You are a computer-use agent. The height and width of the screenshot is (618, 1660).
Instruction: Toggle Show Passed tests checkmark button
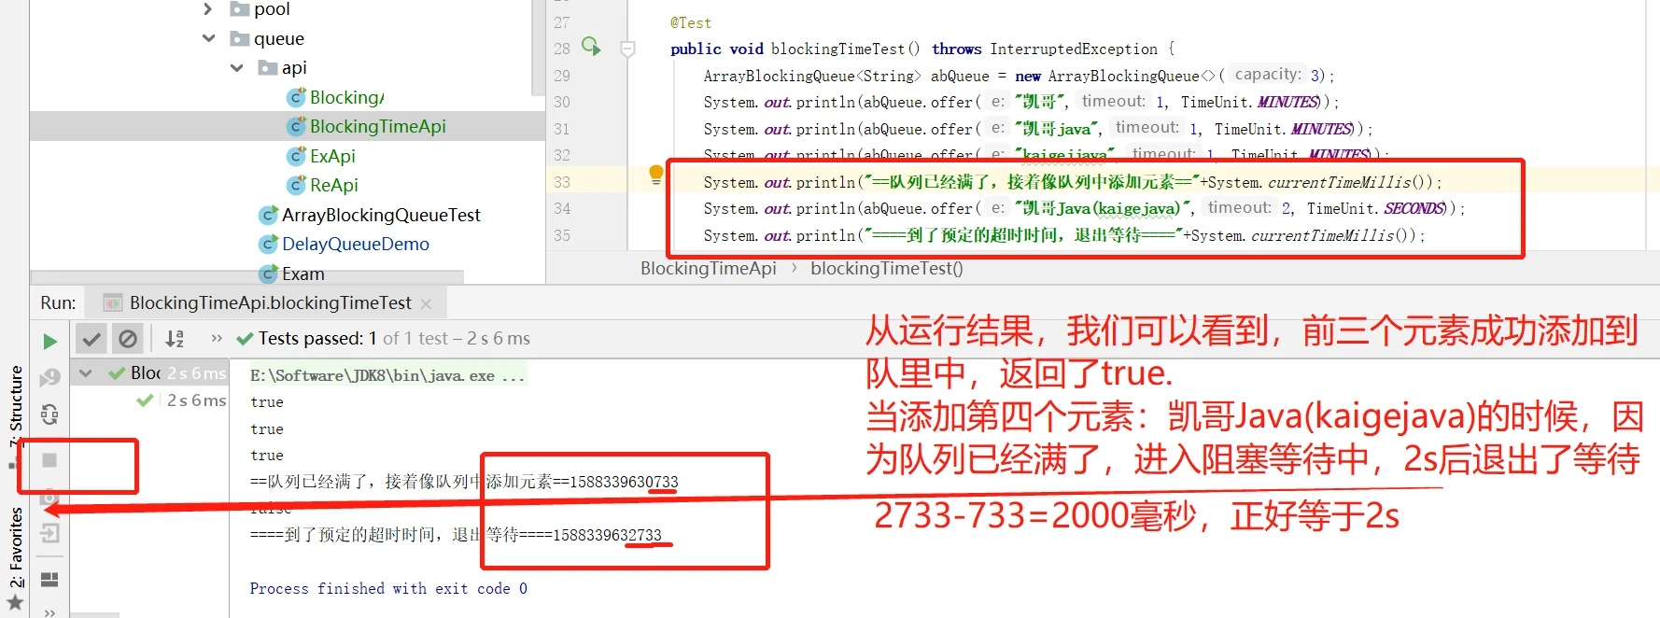pos(91,339)
